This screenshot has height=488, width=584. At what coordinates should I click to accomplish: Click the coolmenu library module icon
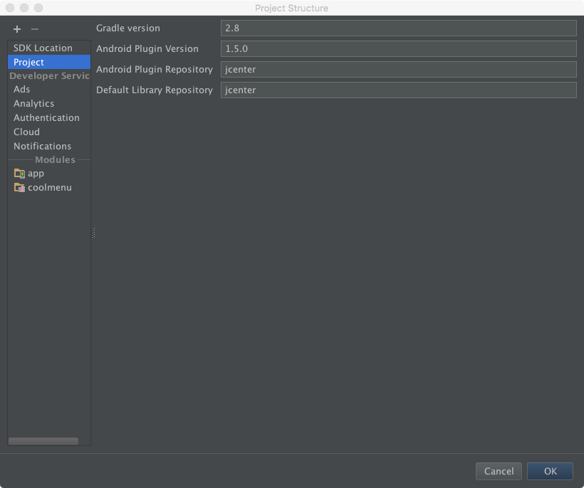click(19, 188)
